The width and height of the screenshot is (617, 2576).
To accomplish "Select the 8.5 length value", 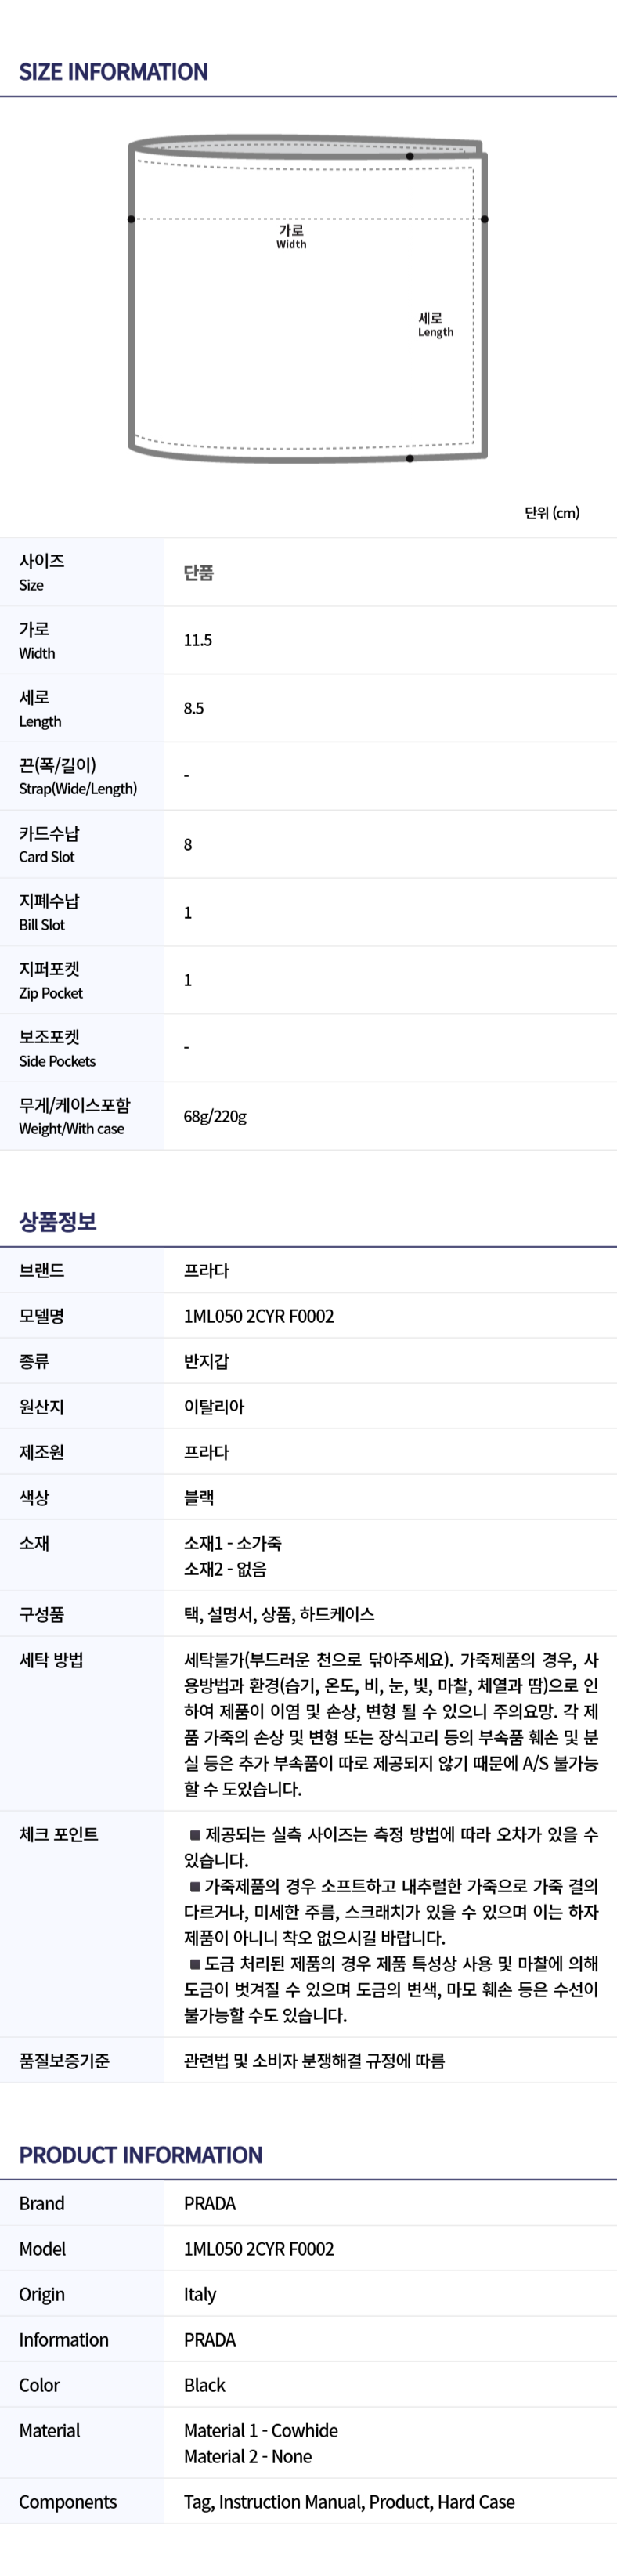I will pos(194,708).
